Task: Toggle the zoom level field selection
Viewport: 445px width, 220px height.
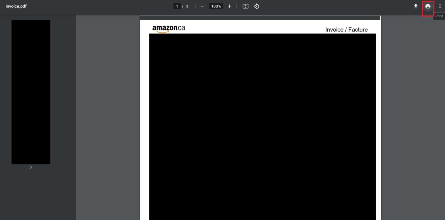Action: pyautogui.click(x=216, y=6)
